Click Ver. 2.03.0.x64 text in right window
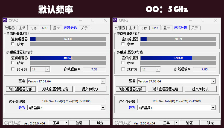224x128 pixels. (145, 123)
